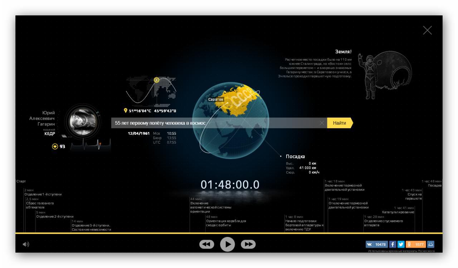Jump to Начало подготовки бортовой аппаратуры marker
The height and width of the screenshot is (268, 458).
coord(304,223)
